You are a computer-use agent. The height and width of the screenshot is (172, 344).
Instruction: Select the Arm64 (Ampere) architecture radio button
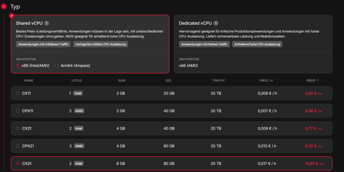coord(57,65)
